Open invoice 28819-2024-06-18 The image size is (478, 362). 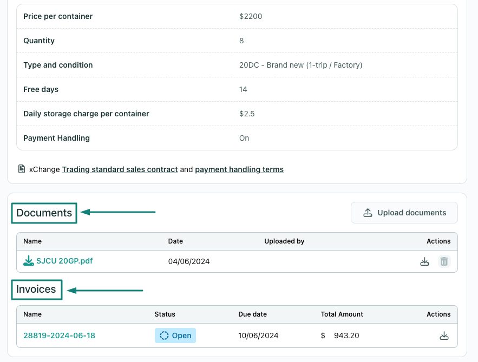pos(59,335)
